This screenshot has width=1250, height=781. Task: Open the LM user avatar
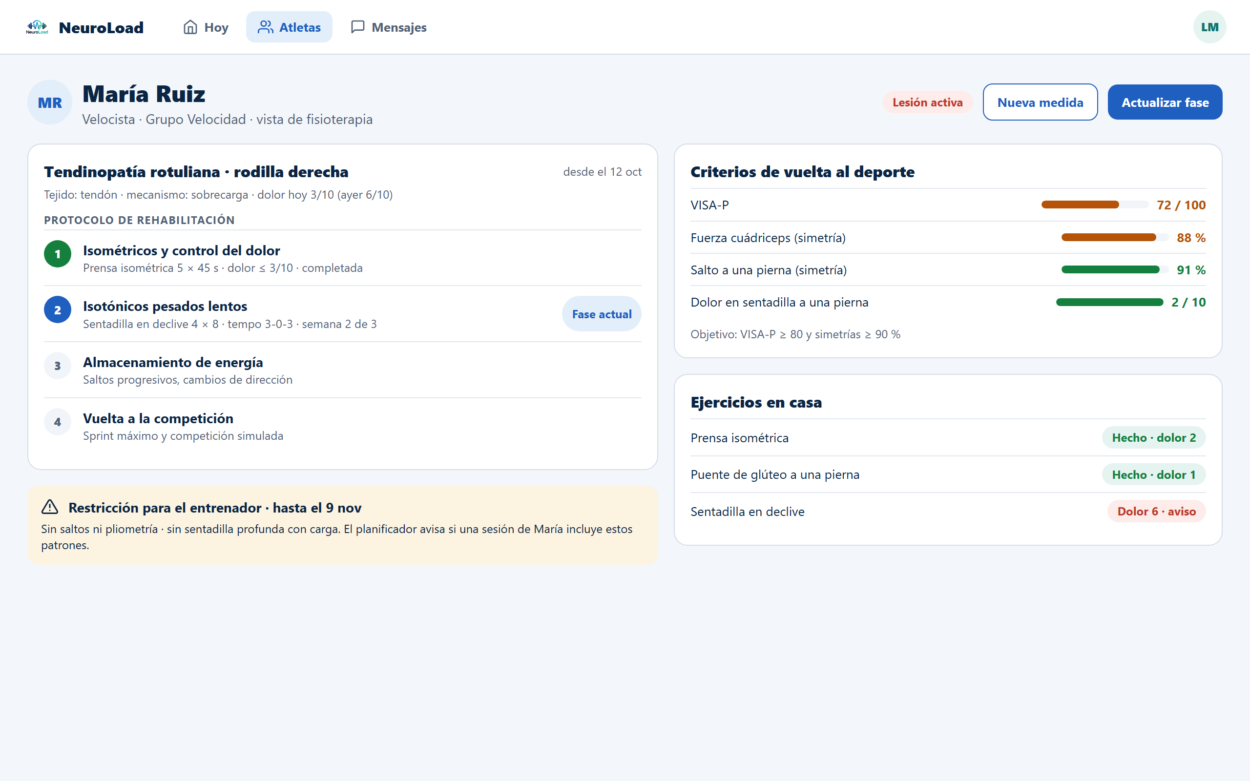click(1209, 27)
